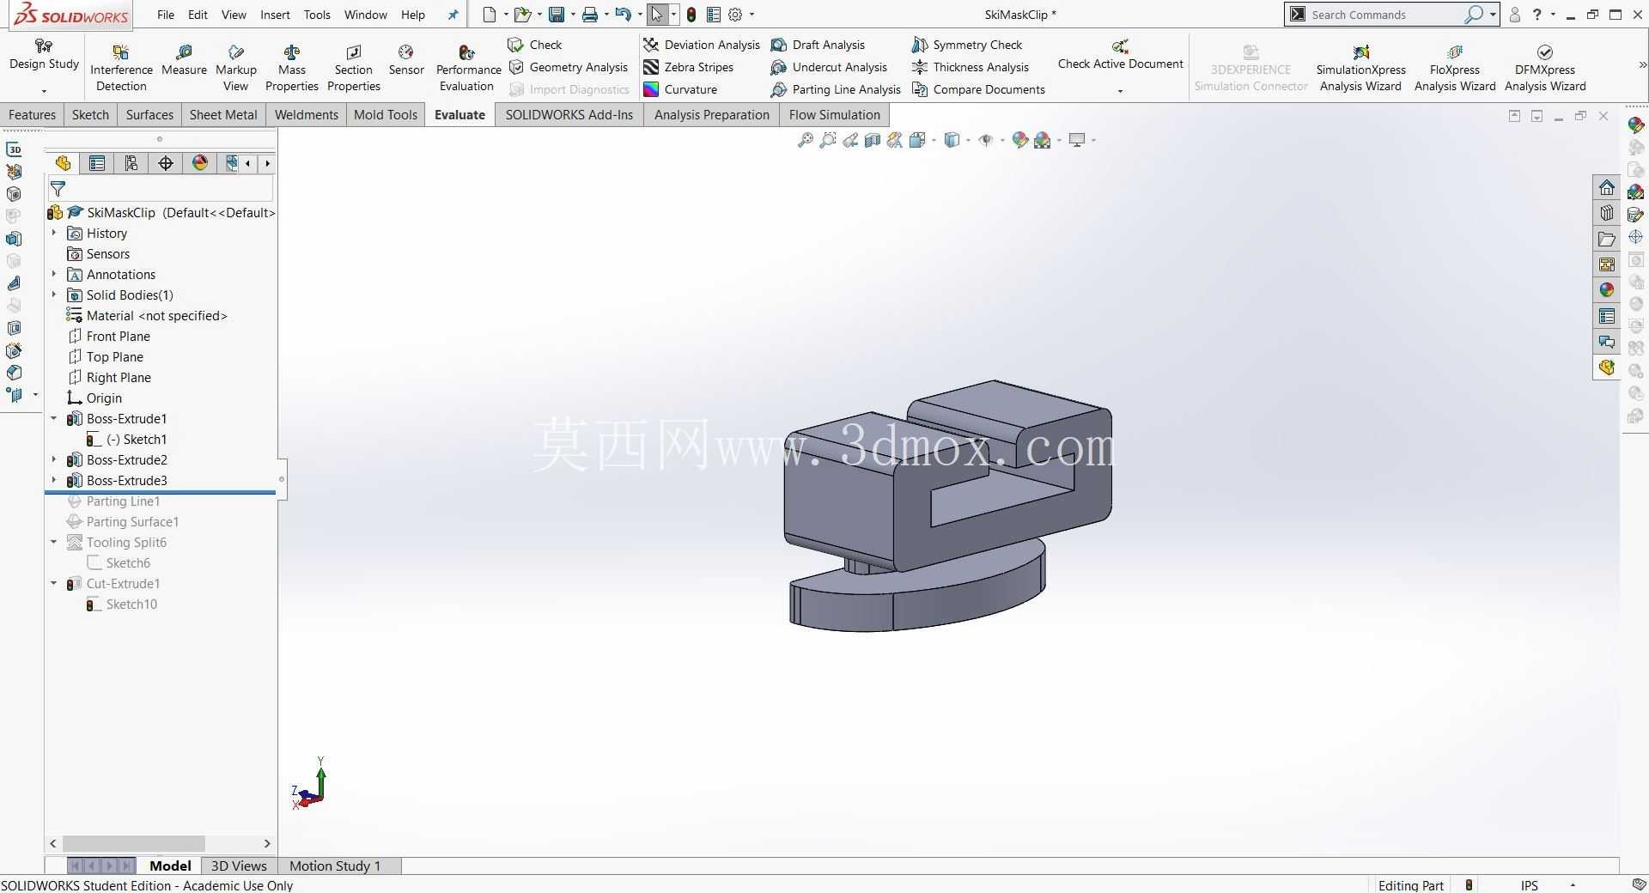Image resolution: width=1649 pixels, height=893 pixels.
Task: Expand the Boss-Extrude3 feature
Action: click(54, 480)
